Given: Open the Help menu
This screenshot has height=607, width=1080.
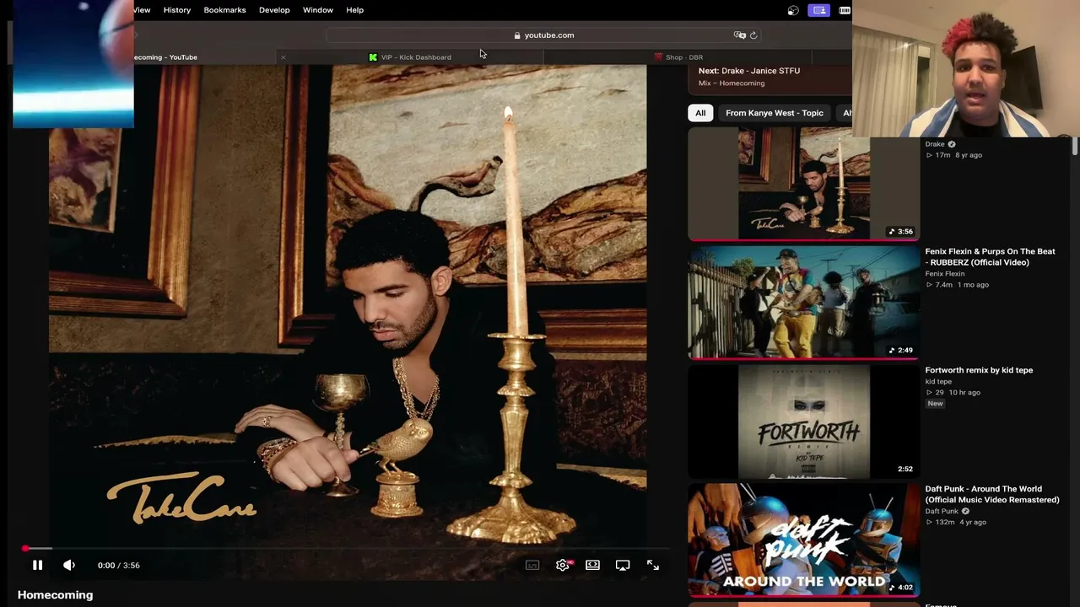Looking at the screenshot, I should pos(354,10).
